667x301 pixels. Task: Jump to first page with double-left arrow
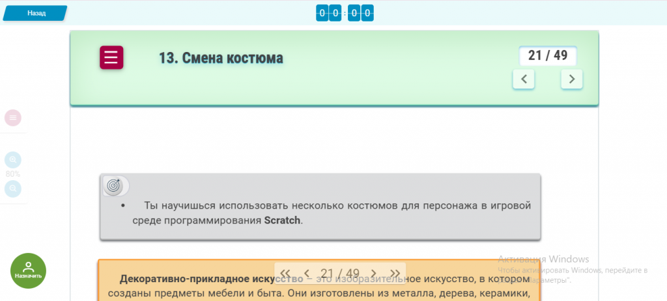285,273
